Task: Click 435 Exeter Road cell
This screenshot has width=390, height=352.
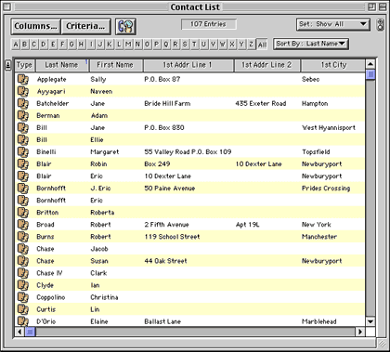Action: 261,103
